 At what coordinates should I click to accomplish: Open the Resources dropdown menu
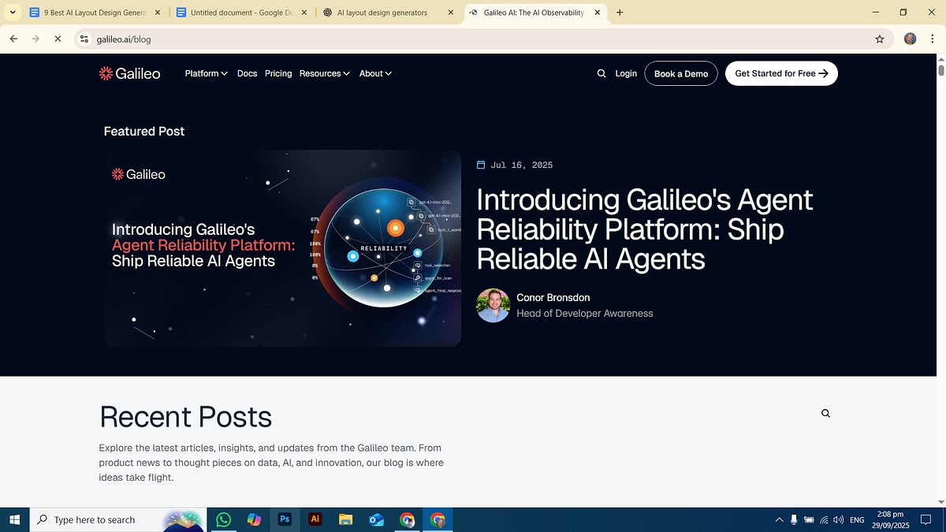tap(324, 73)
